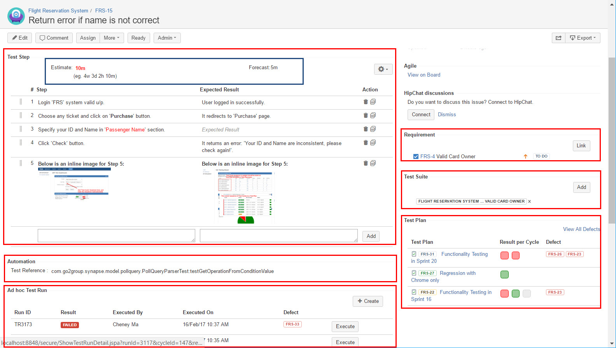Click green result box for FRS-27 cycle
Viewport: 616px width, 348px height.
(504, 275)
